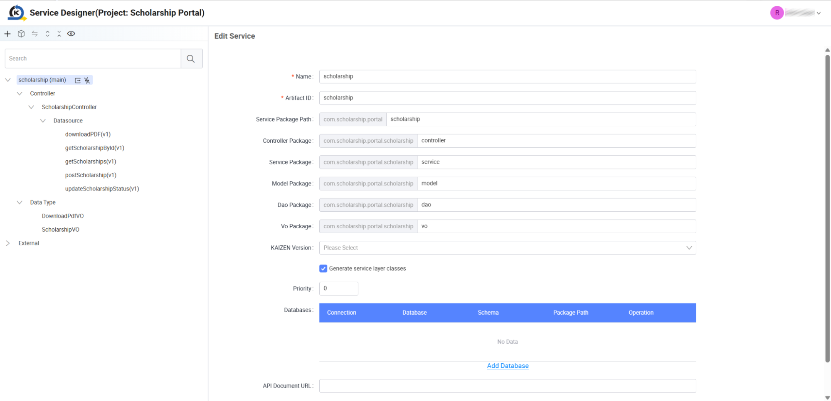Click the plus add icon in toolbar

click(7, 34)
